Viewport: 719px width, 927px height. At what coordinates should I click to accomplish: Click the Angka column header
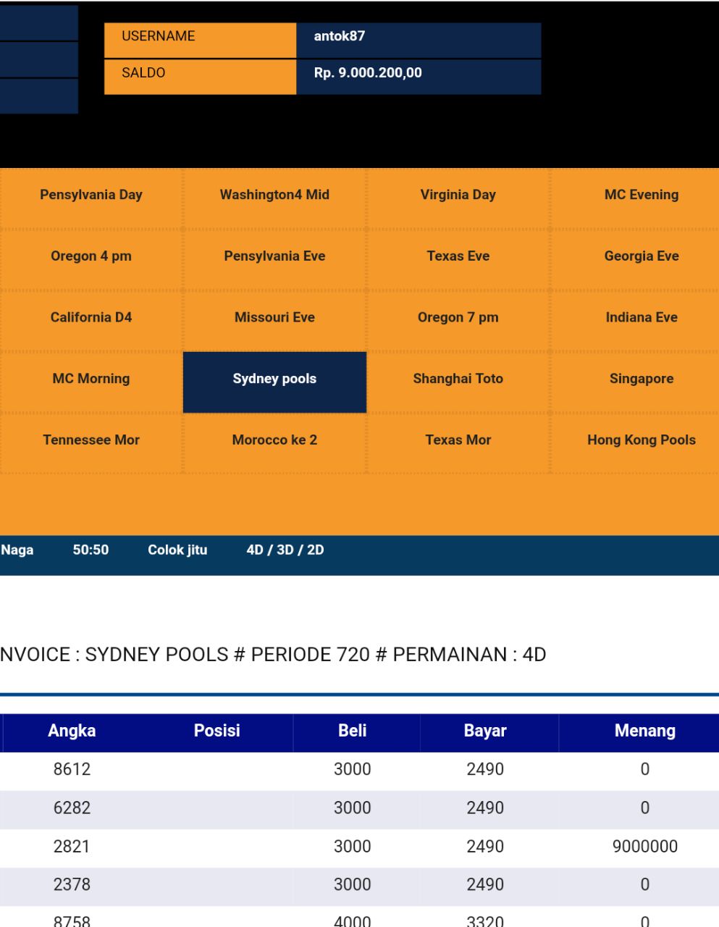tap(72, 731)
